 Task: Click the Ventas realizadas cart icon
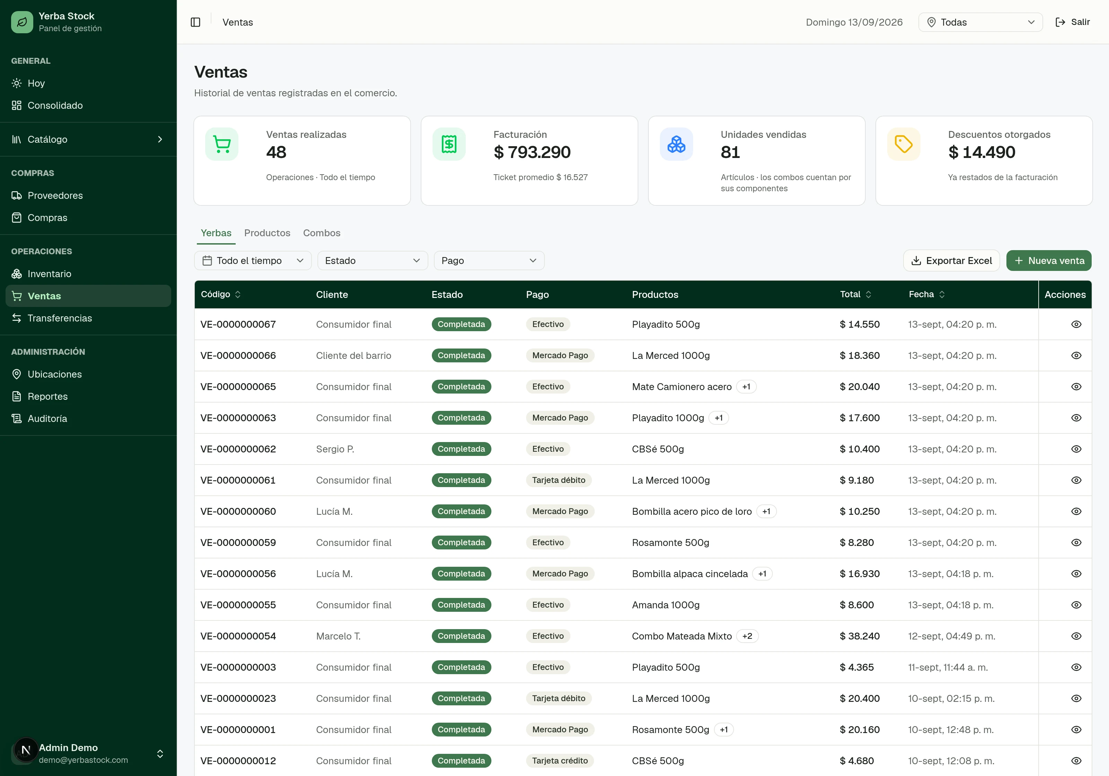(222, 144)
